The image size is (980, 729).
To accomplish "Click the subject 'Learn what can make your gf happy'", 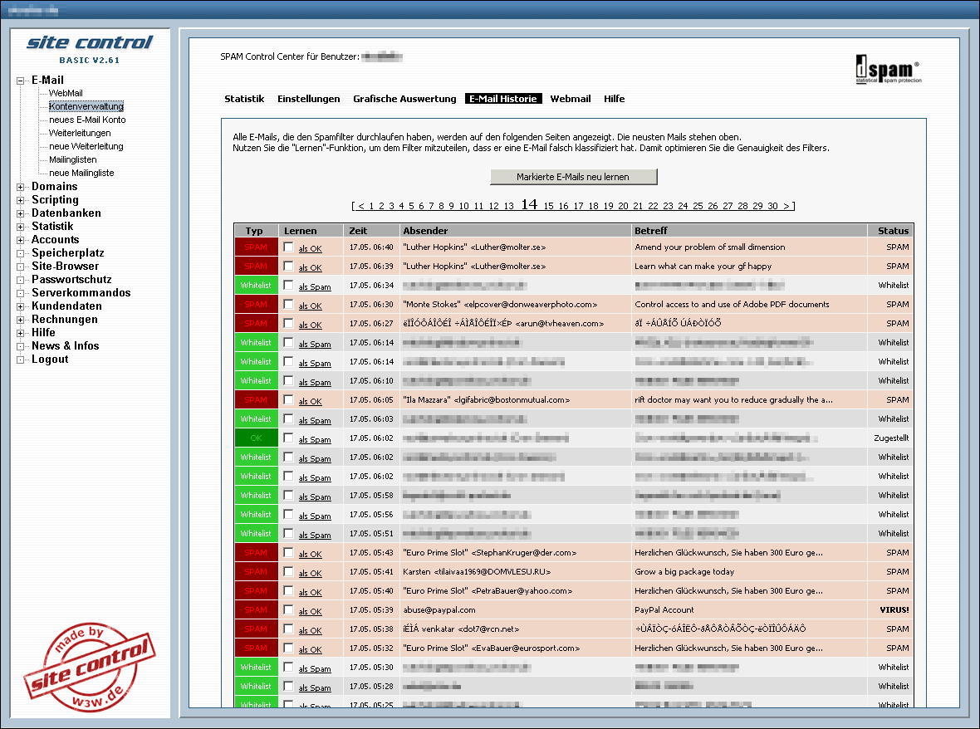I will coord(703,267).
